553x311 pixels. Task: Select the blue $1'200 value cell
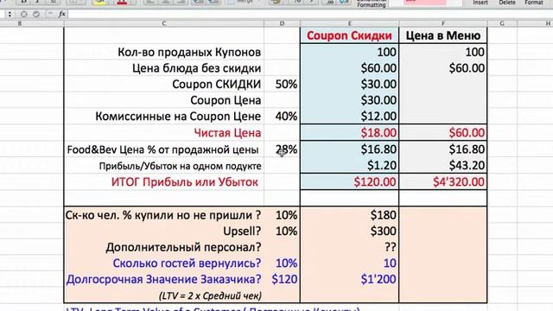tap(349, 279)
